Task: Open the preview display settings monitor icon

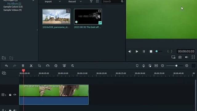Action: point(173,57)
